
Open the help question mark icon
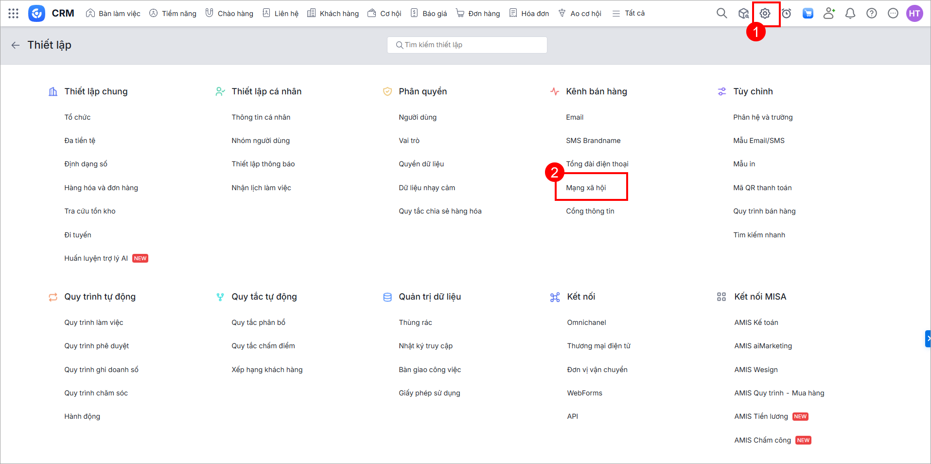(871, 14)
